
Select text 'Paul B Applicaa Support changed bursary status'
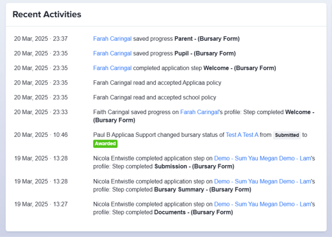coord(156,135)
